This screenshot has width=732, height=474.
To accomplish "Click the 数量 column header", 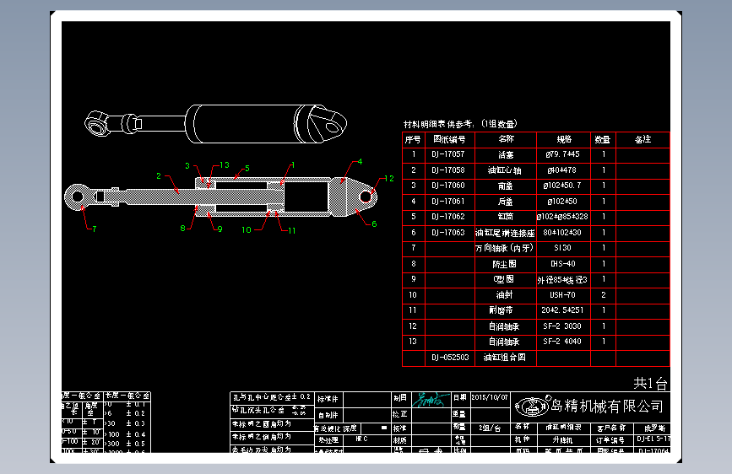I will (603, 139).
